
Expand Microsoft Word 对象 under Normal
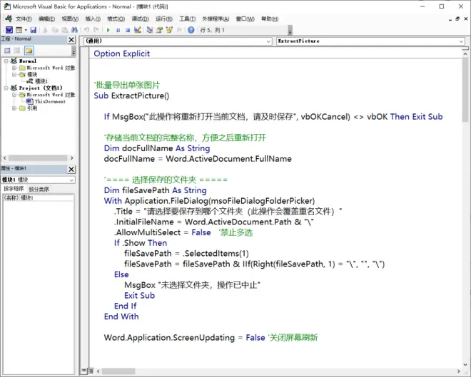pos(14,68)
